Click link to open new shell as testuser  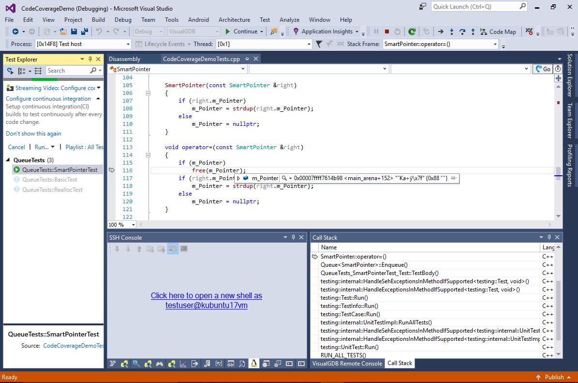click(x=207, y=300)
